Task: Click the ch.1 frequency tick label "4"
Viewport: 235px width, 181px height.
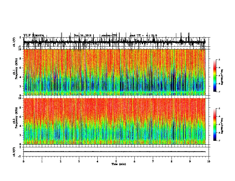Action: point(21,77)
